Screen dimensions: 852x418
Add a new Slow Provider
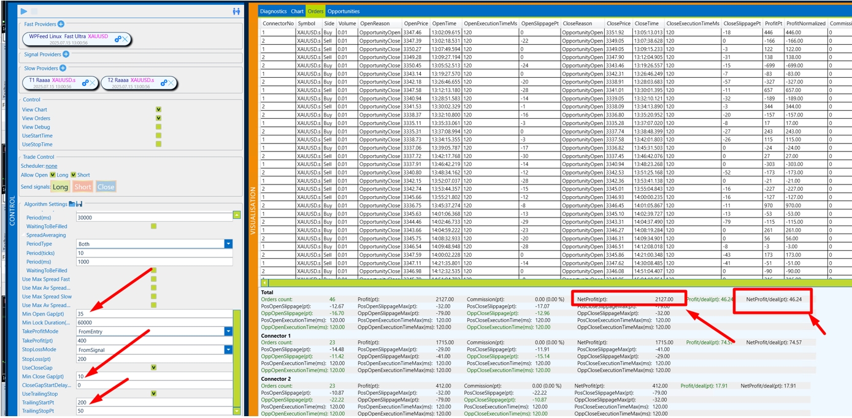click(63, 68)
